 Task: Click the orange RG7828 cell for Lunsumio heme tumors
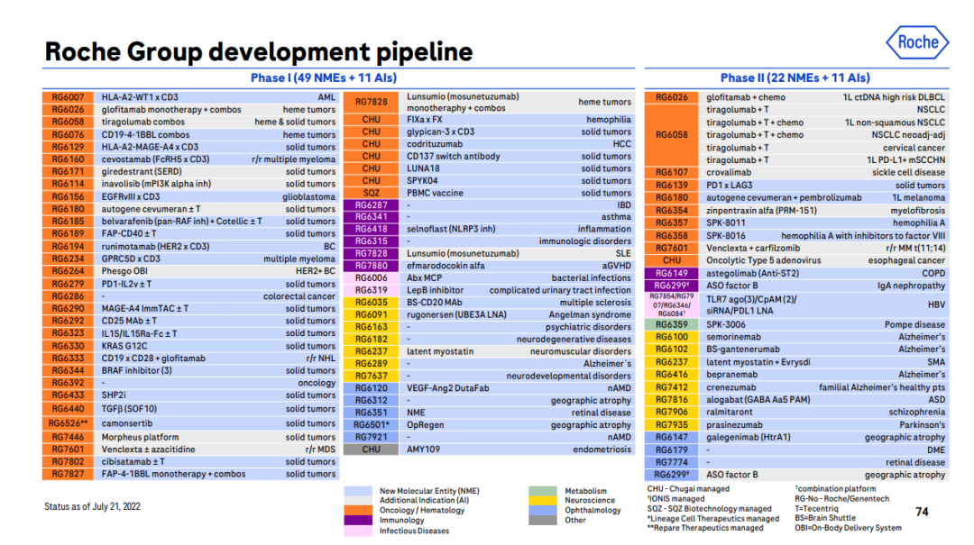371,102
